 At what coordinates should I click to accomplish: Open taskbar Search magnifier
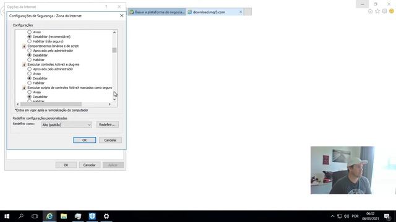[21, 216]
